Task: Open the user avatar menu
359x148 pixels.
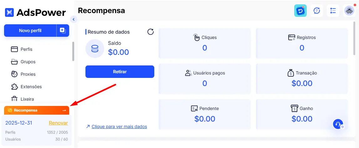Action: pos(349,11)
